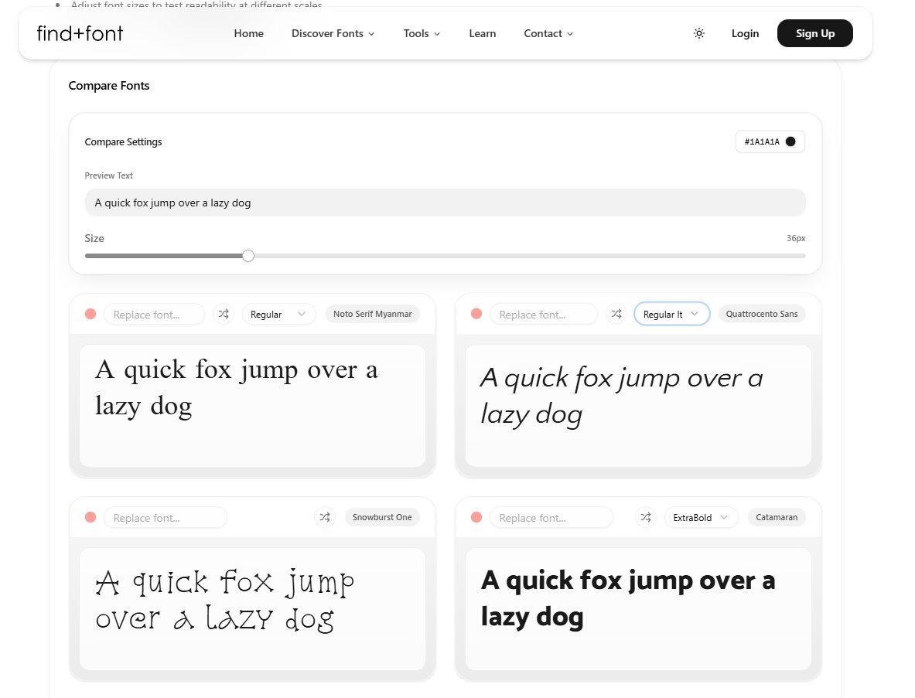Click the Login link
Image resolution: width=915 pixels, height=698 pixels.
click(x=745, y=33)
